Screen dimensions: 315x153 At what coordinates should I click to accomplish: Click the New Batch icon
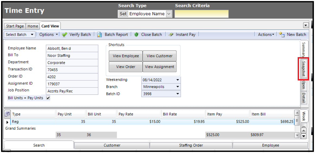click(x=282, y=35)
